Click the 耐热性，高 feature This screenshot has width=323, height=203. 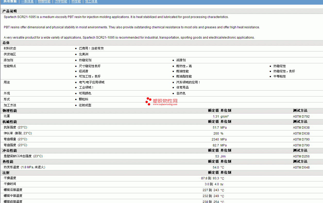point(184,66)
